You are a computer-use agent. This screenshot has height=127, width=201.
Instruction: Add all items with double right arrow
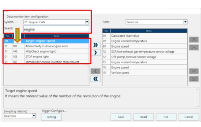point(96,45)
